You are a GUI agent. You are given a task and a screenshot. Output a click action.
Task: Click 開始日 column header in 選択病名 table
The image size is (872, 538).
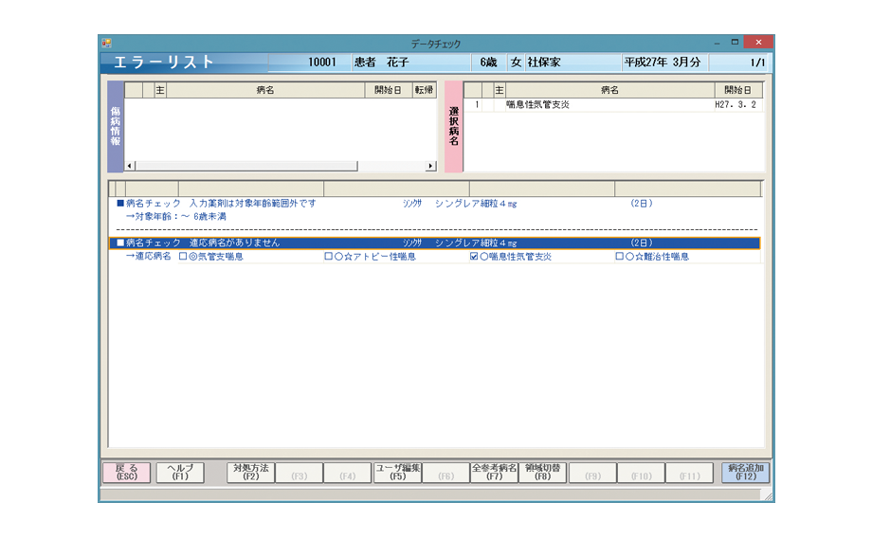tap(737, 90)
